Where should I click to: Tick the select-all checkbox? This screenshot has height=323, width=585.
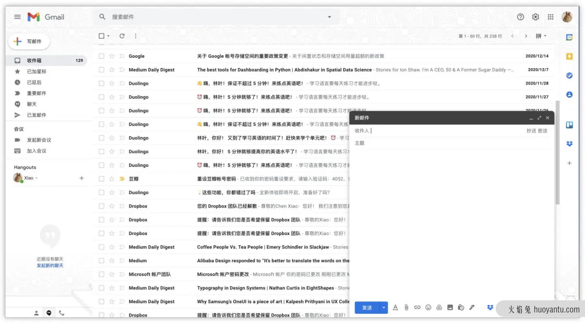(102, 36)
